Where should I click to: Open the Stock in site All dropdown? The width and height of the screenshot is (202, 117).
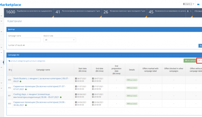click(60, 40)
